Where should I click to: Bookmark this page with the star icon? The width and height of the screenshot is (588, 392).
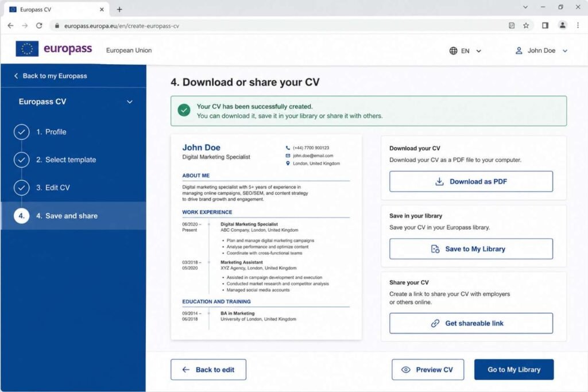[526, 25]
